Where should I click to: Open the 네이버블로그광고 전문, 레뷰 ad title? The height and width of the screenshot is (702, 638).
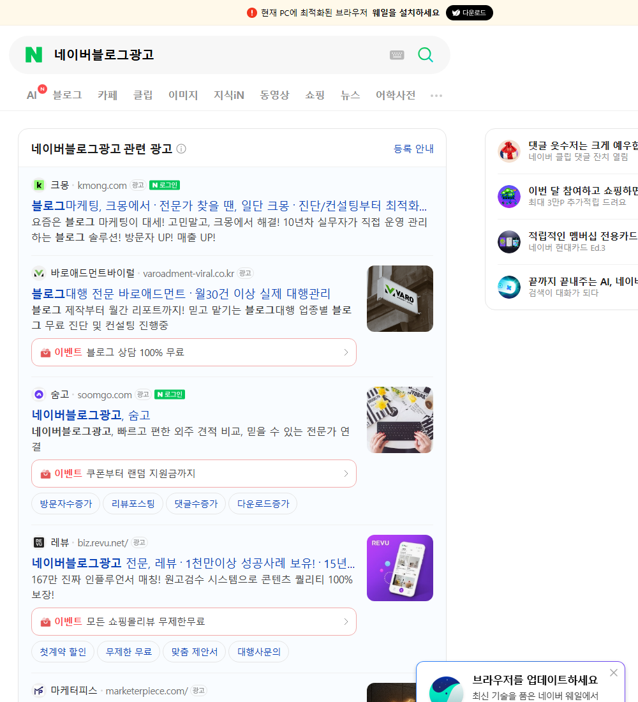tap(193, 564)
